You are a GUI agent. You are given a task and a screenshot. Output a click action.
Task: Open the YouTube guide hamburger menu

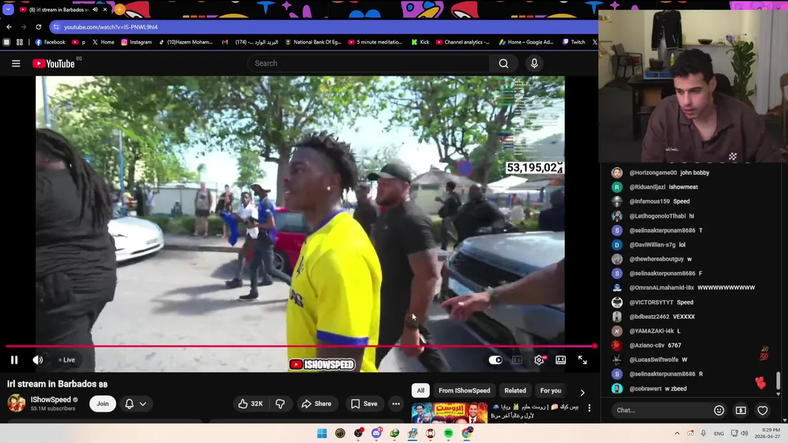16,63
